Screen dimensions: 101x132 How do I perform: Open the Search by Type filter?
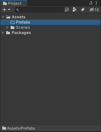[x=75, y=10]
